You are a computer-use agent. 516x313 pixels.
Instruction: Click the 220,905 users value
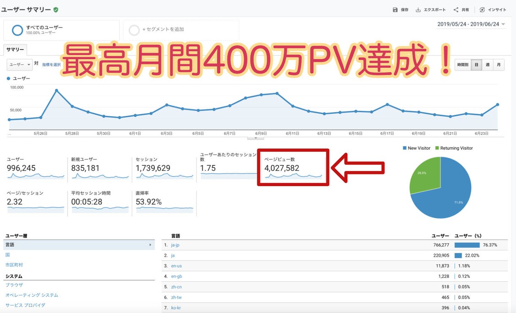pos(441,255)
